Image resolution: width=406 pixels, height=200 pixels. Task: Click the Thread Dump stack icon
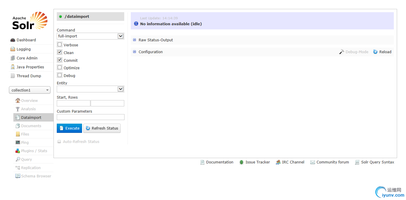[13, 76]
